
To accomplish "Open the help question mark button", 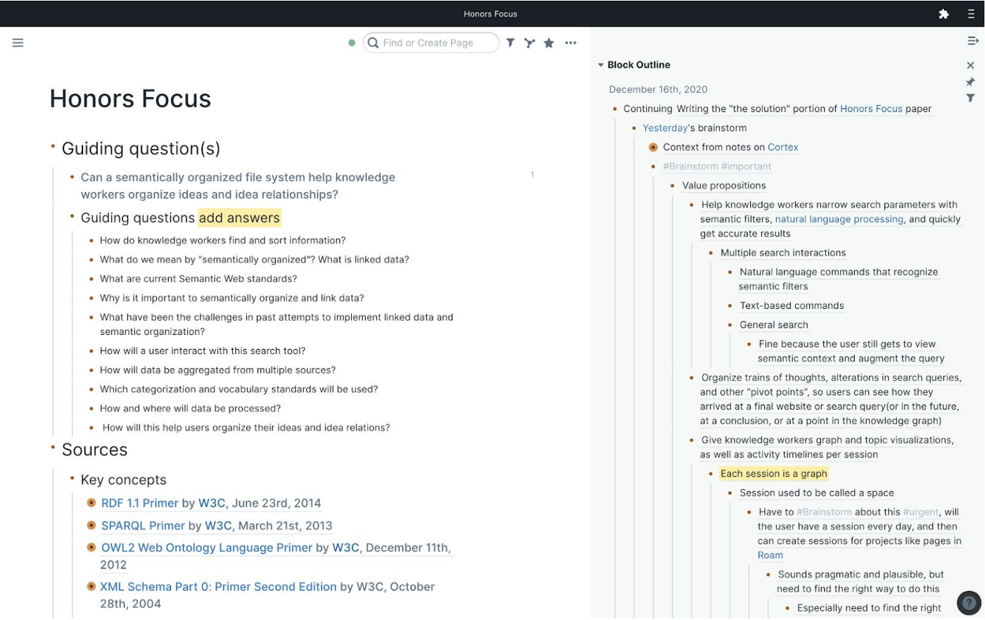I will [x=969, y=602].
